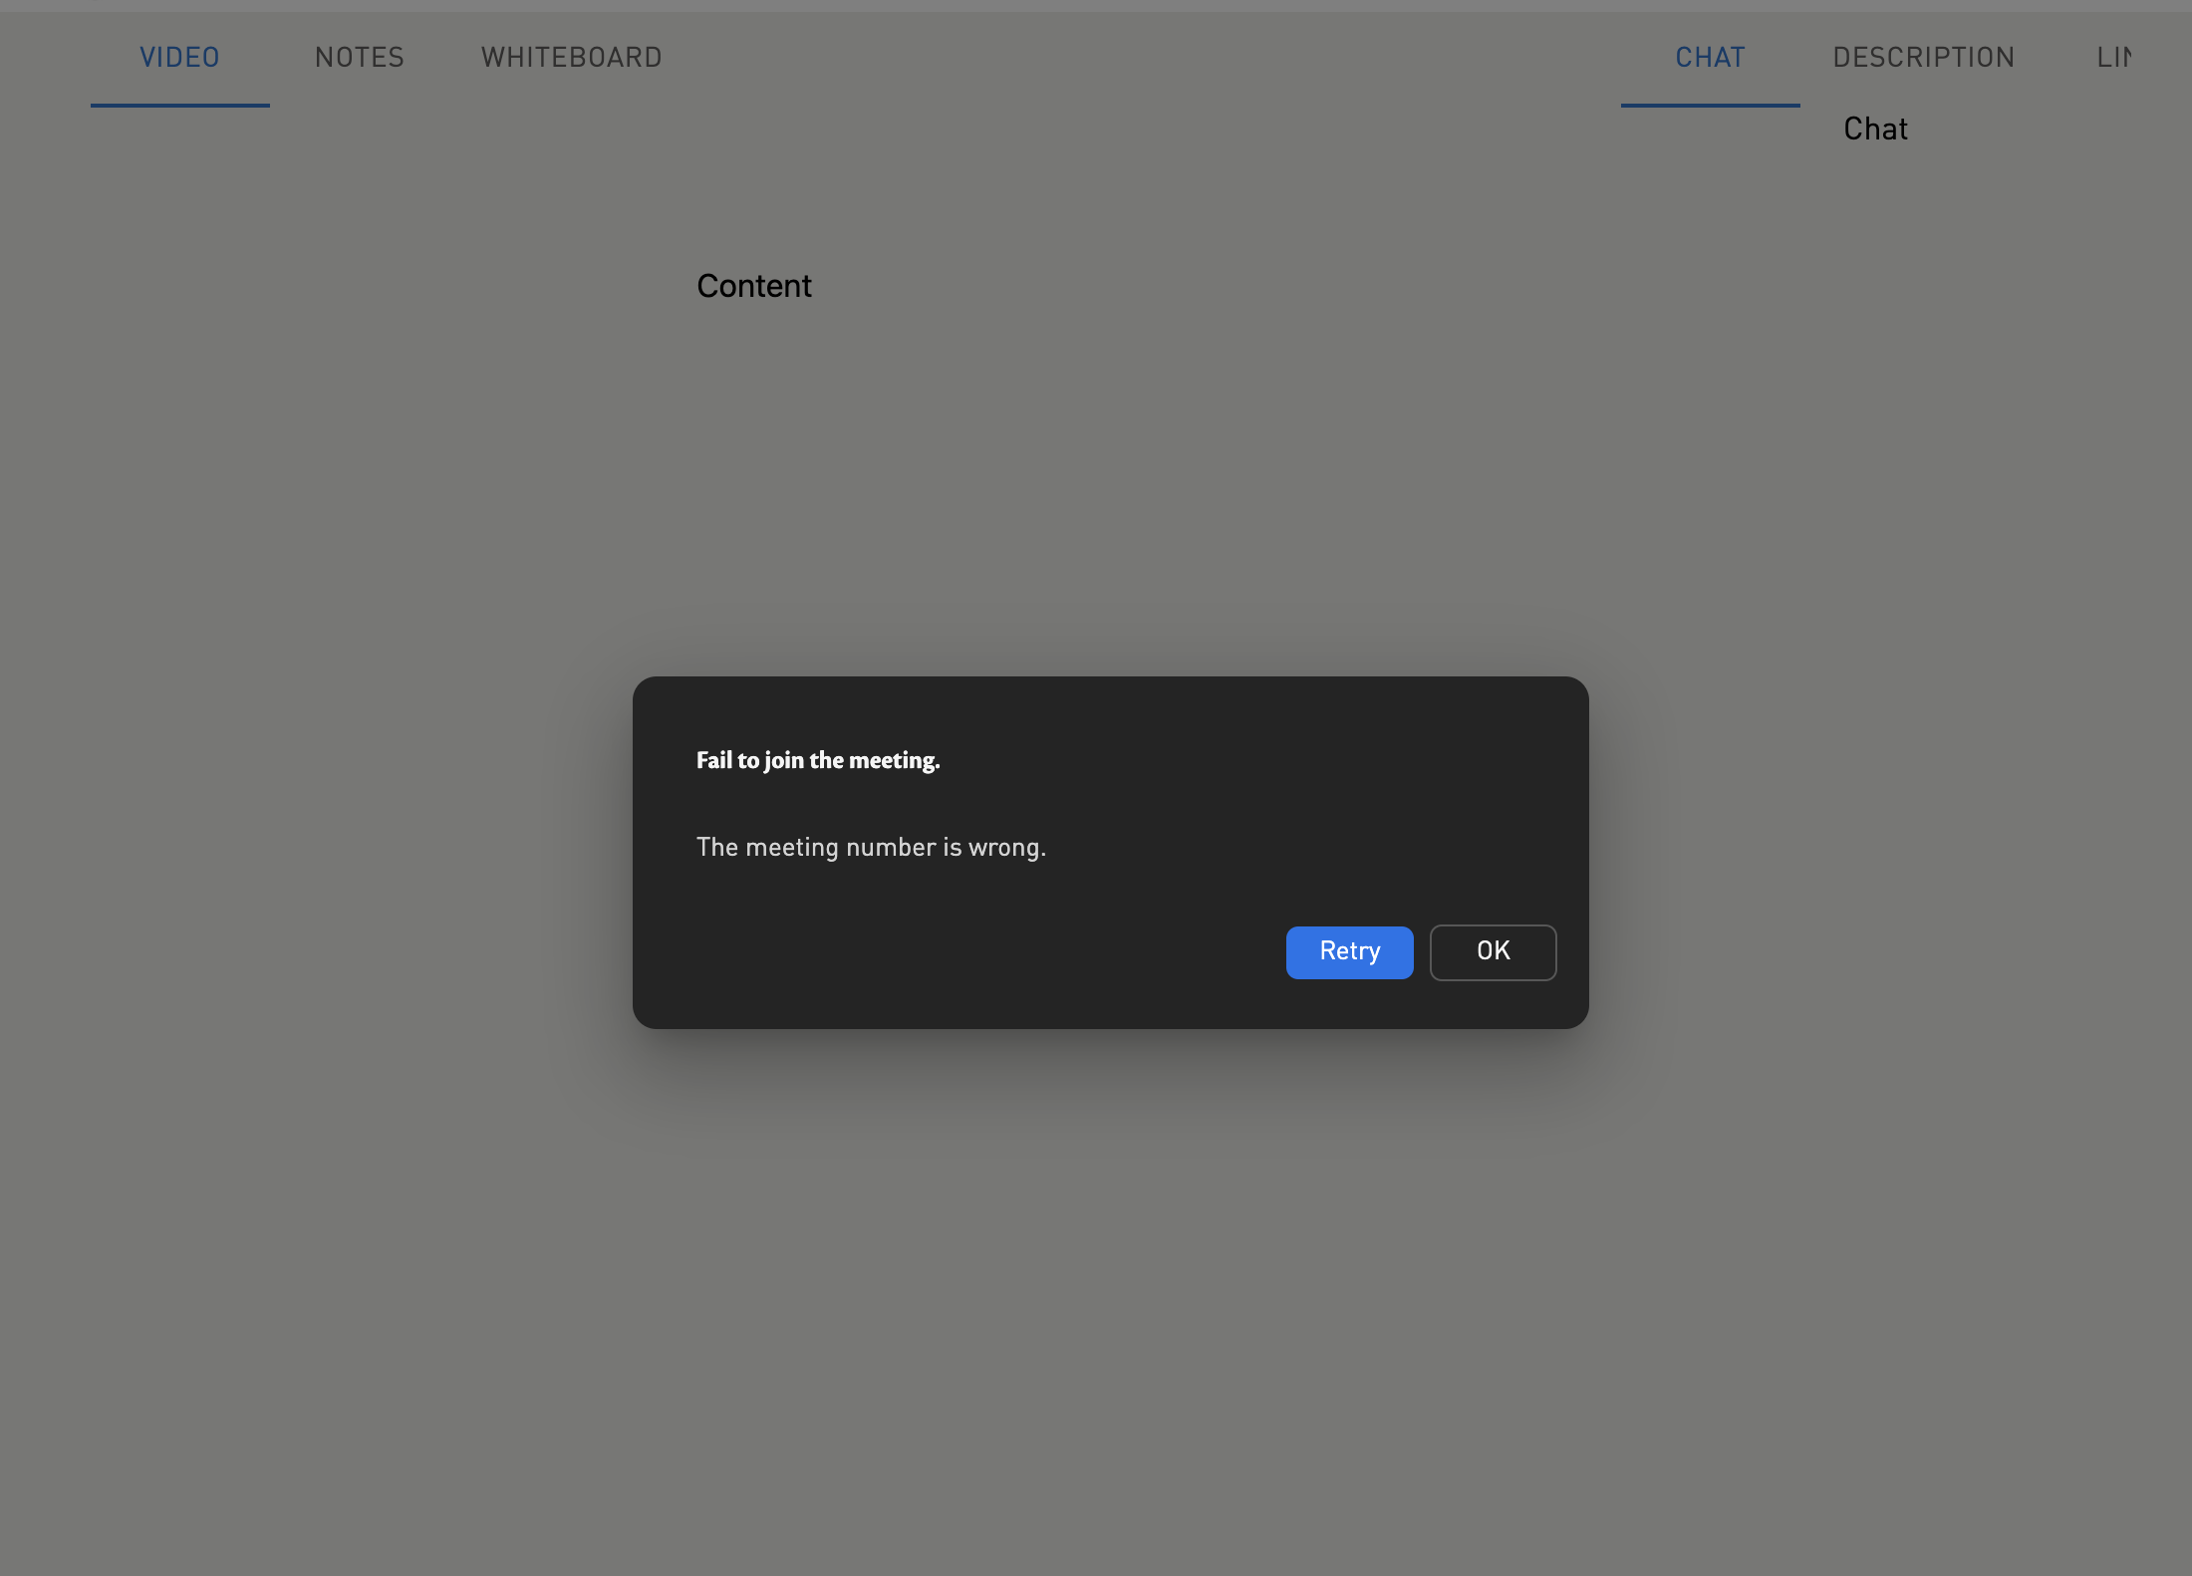The width and height of the screenshot is (2192, 1576).
Task: Click the thin gray strip atop window
Action: pos(1096,5)
